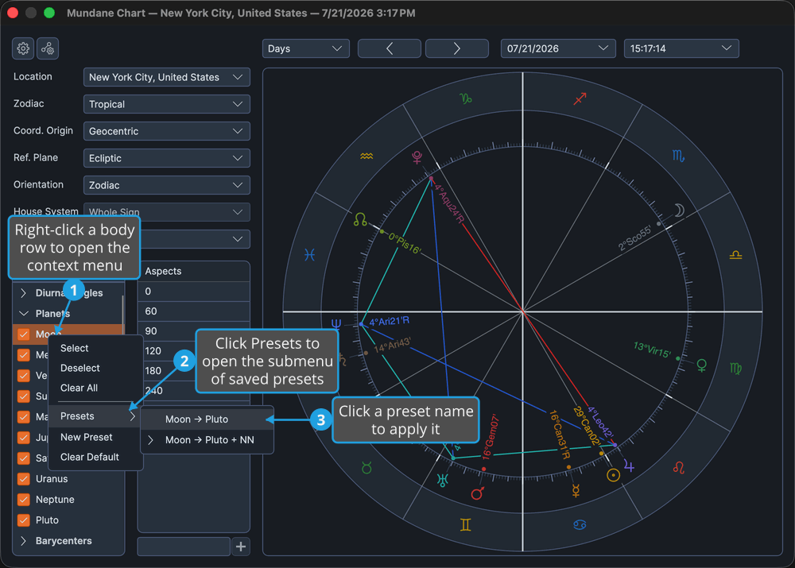Step forward with the next arrow button
This screenshot has width=795, height=568.
click(457, 48)
